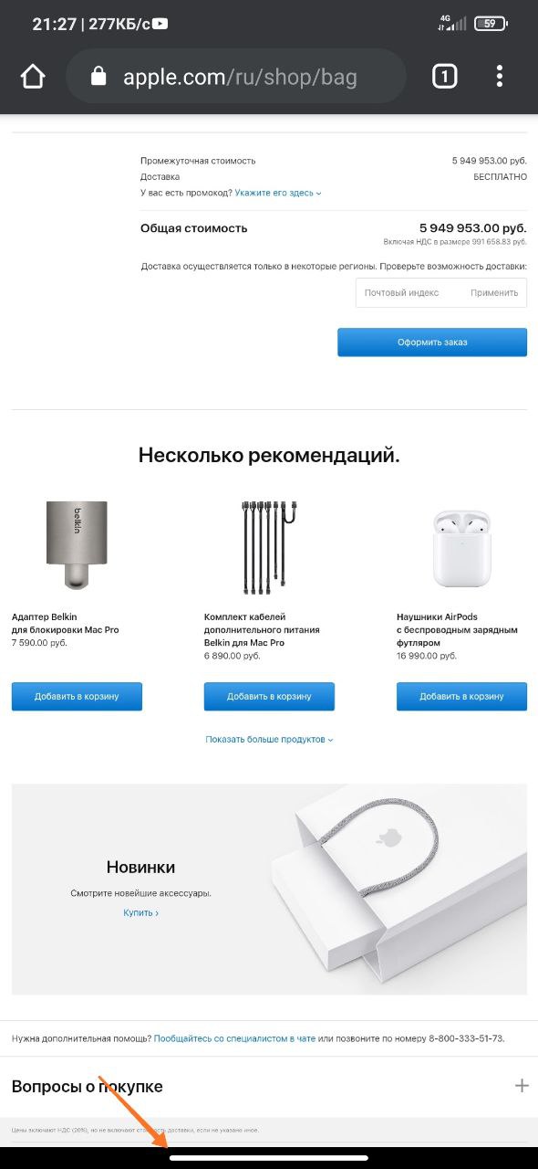538x1169 pixels.
Task: Tap the 4G signal icon in status bar
Action: click(445, 23)
